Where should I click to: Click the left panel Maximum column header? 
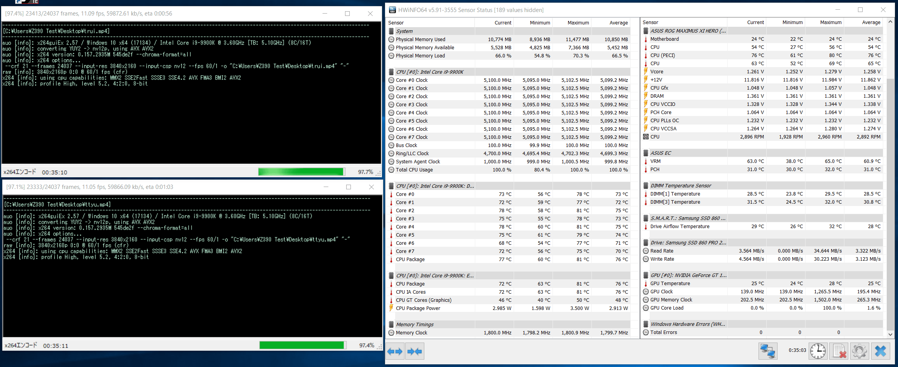(572, 23)
